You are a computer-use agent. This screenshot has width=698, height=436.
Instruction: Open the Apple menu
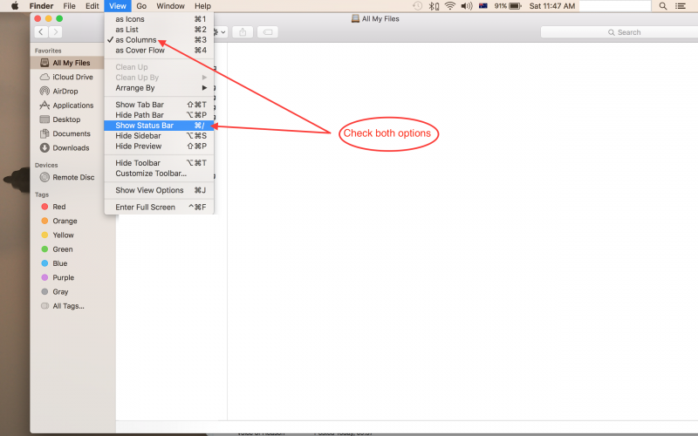15,6
